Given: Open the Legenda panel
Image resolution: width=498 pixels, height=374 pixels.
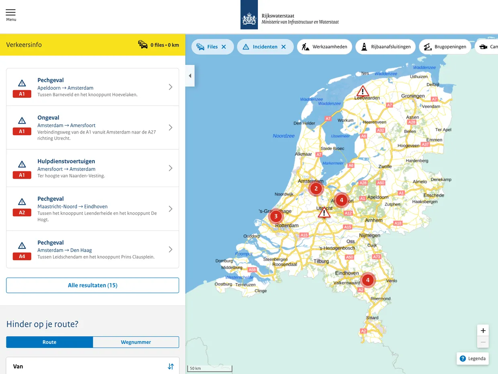Looking at the screenshot, I should [472, 358].
